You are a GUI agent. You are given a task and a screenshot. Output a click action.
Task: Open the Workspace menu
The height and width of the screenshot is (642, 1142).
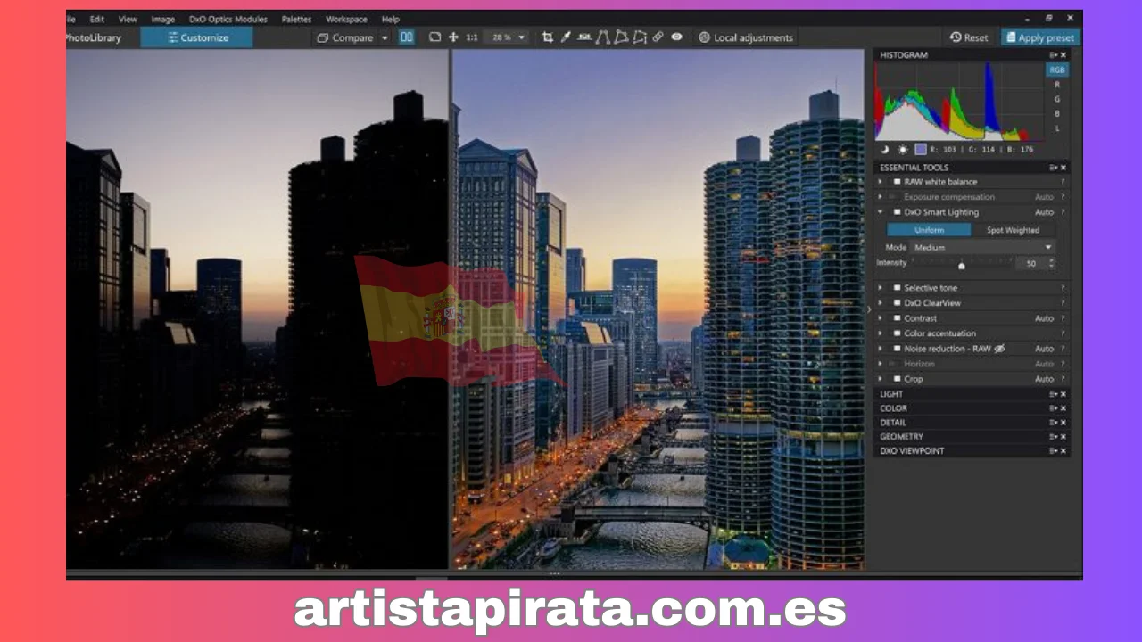pos(346,19)
